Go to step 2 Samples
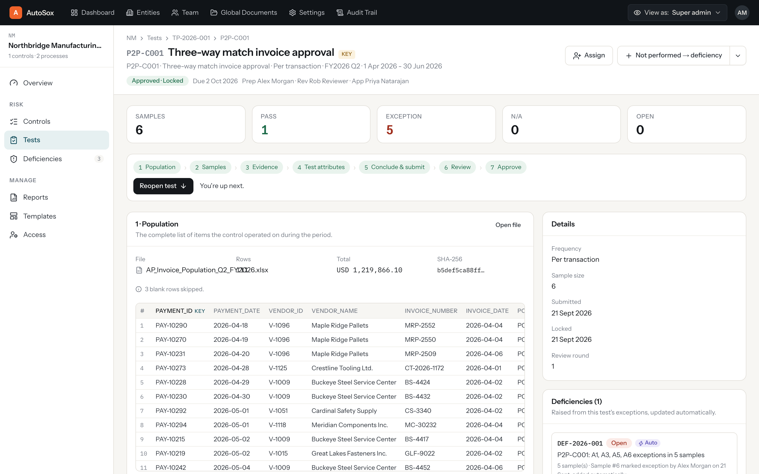Viewport: 759px width, 474px height. 211,167
